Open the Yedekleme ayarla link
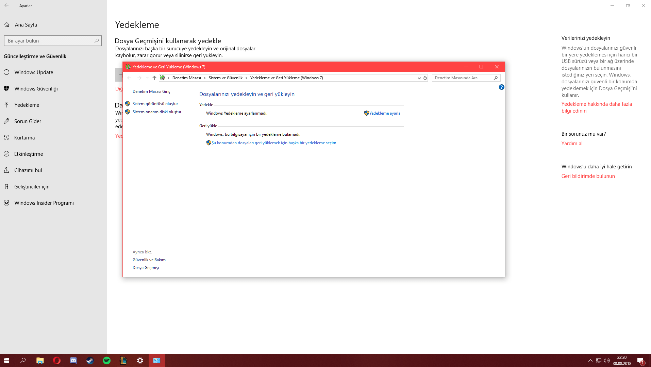This screenshot has height=367, width=651. [385, 113]
